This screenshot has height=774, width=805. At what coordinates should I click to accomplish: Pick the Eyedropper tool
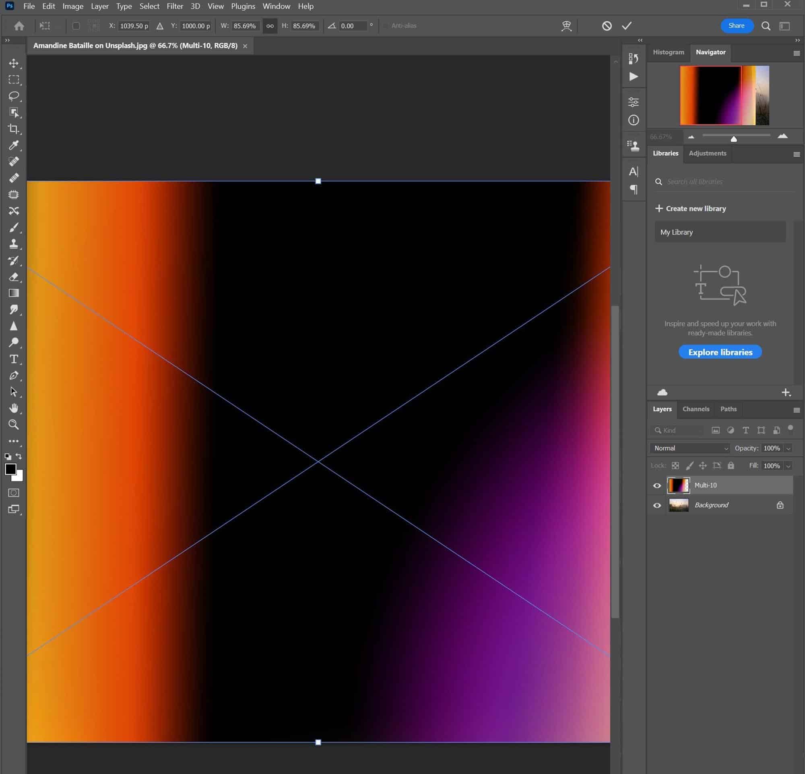point(14,145)
